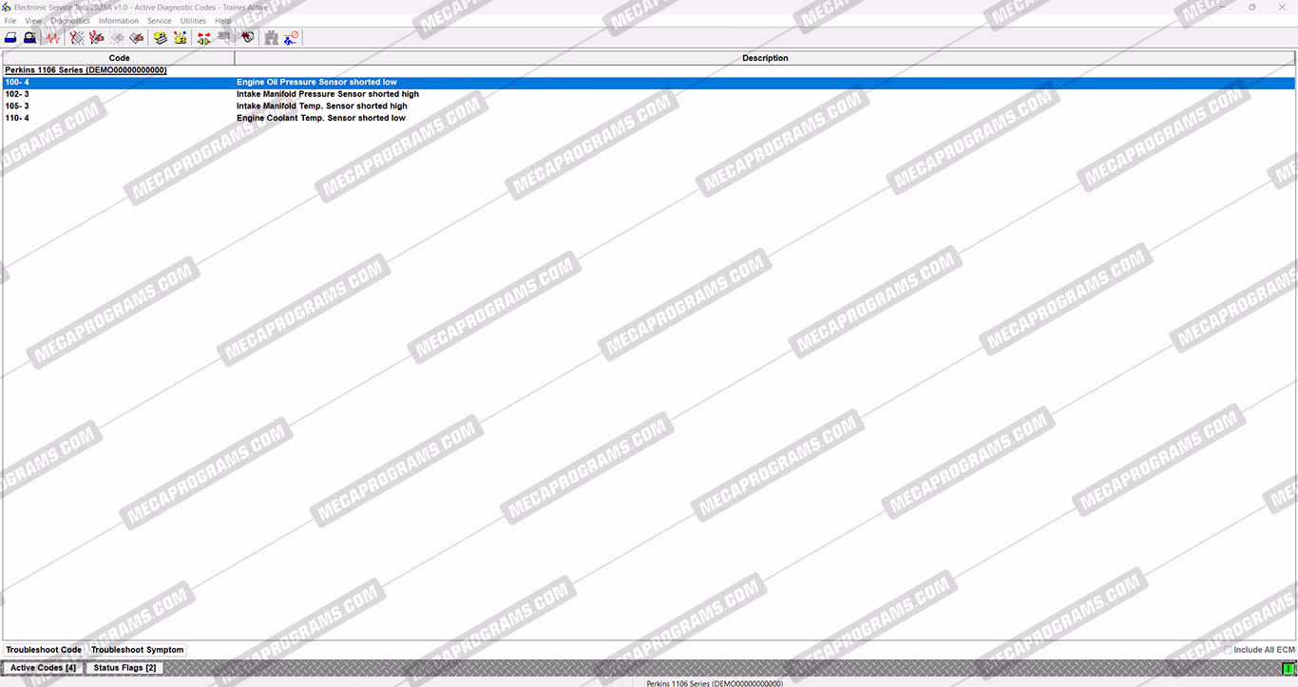Switch to Active Codes [4] tab
The height and width of the screenshot is (687, 1298).
[x=43, y=668]
